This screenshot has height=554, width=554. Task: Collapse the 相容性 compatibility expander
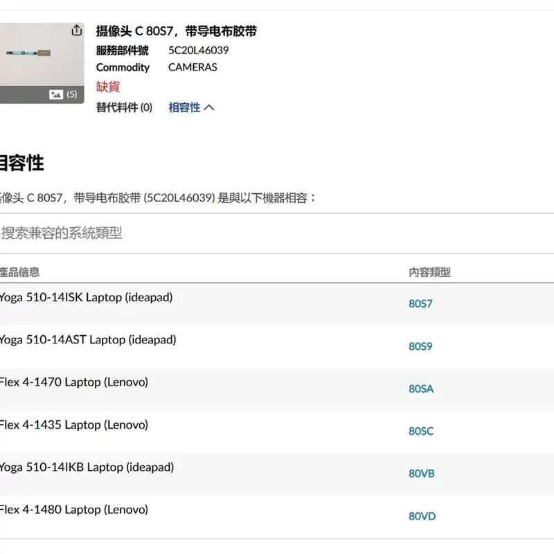pos(191,107)
